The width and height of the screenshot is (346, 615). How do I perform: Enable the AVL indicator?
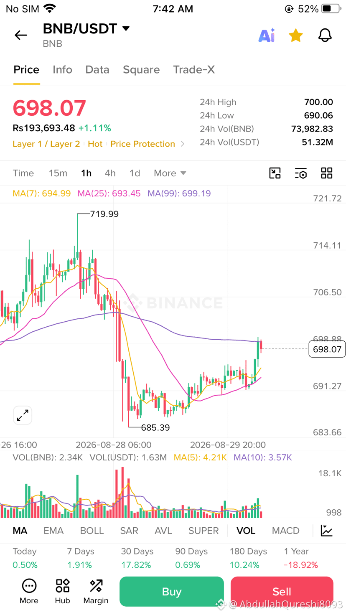click(x=163, y=531)
